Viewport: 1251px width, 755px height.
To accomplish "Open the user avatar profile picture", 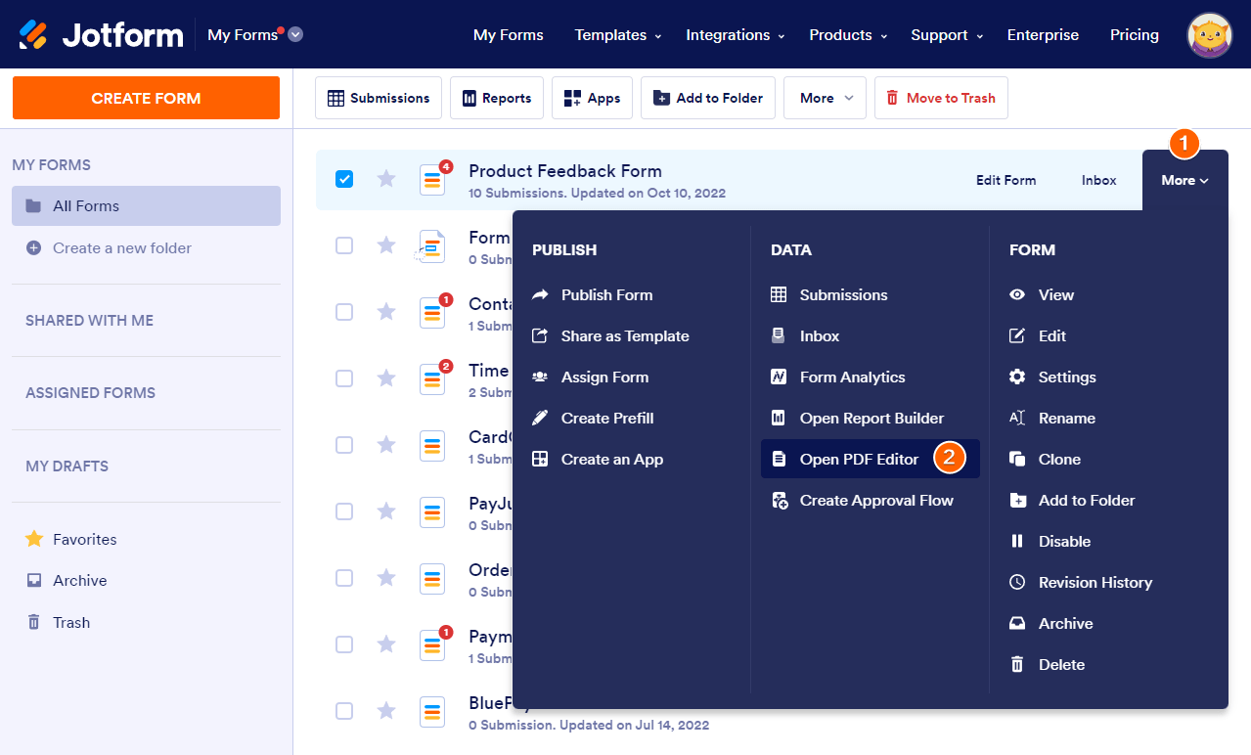I will pos(1209,35).
